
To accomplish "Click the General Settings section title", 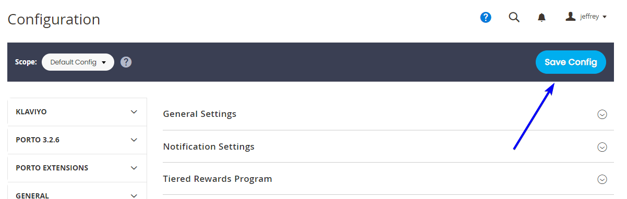I will click(x=200, y=114).
